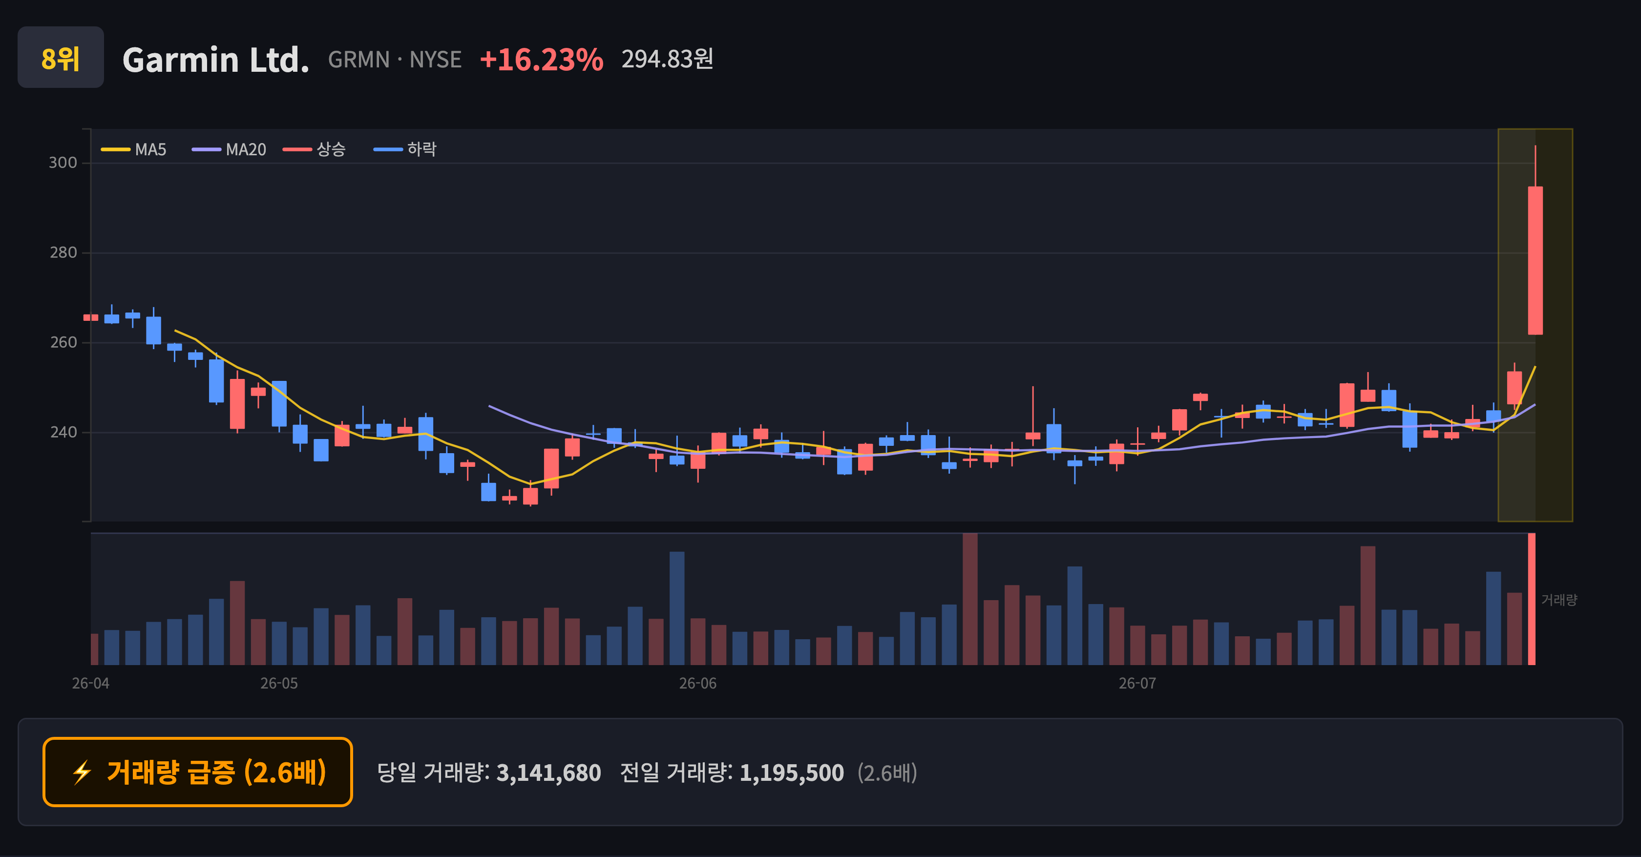The image size is (1641, 857).
Task: Click the 294.83원 price value
Action: pos(668,59)
